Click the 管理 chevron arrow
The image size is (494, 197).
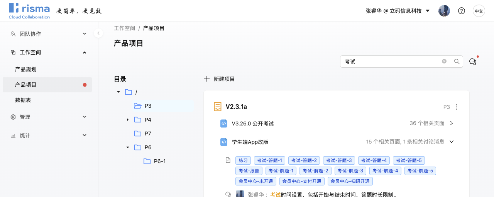click(x=85, y=117)
